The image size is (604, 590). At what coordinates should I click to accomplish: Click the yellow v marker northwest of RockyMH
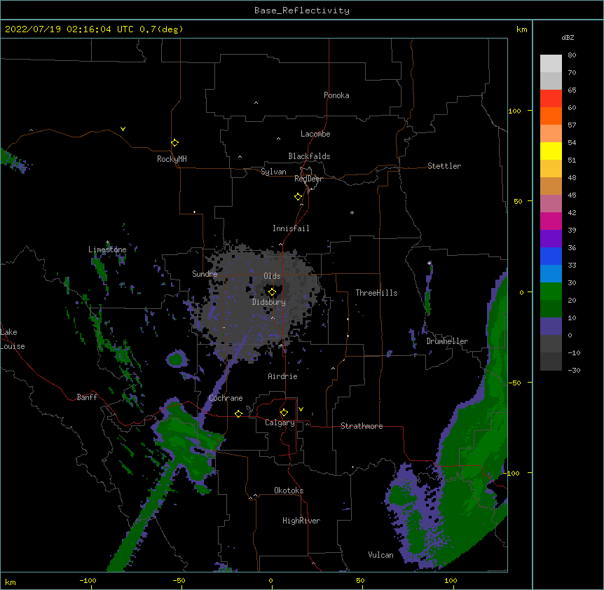click(123, 129)
